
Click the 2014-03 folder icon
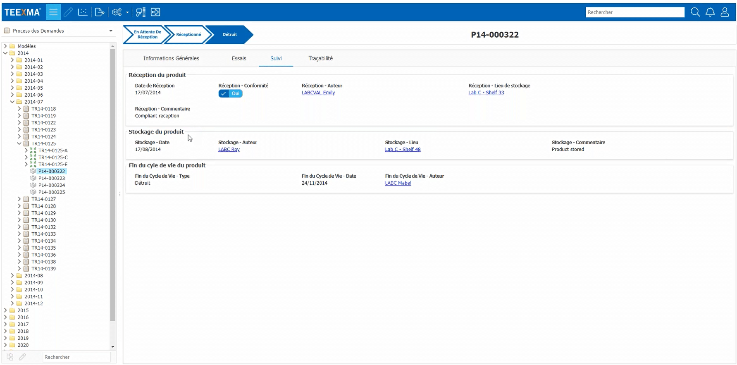(19, 74)
